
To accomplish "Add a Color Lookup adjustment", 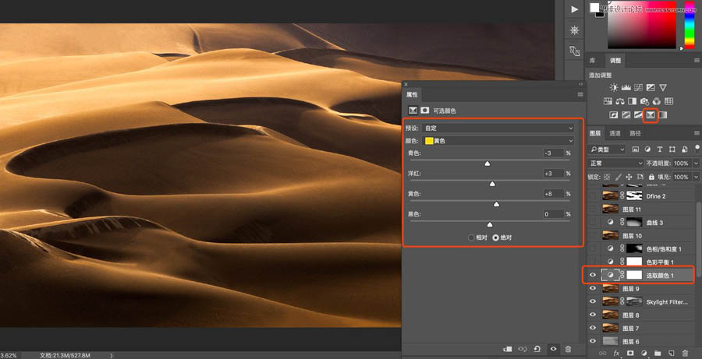I will (668, 101).
